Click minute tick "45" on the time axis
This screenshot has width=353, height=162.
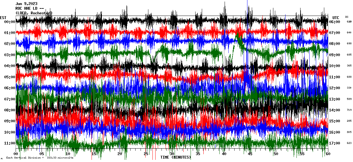250,154
